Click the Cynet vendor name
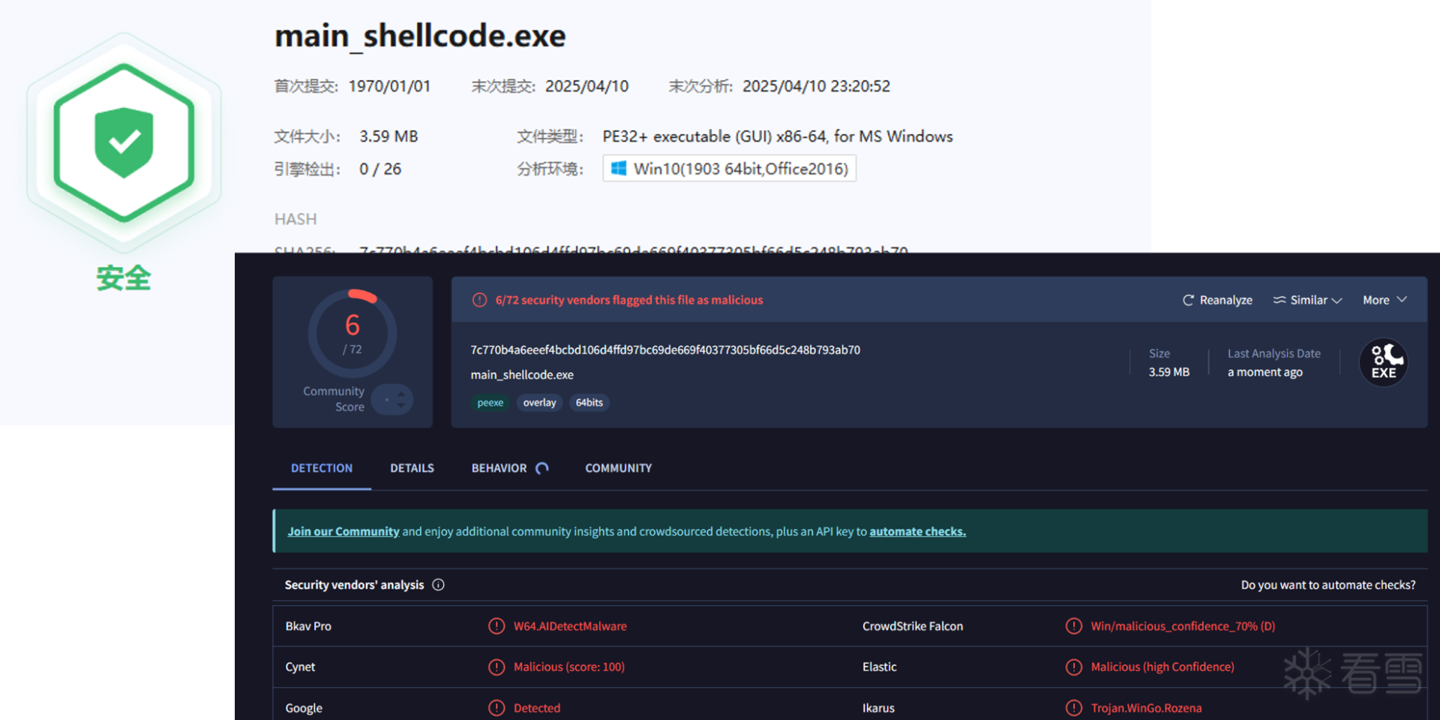 (300, 667)
